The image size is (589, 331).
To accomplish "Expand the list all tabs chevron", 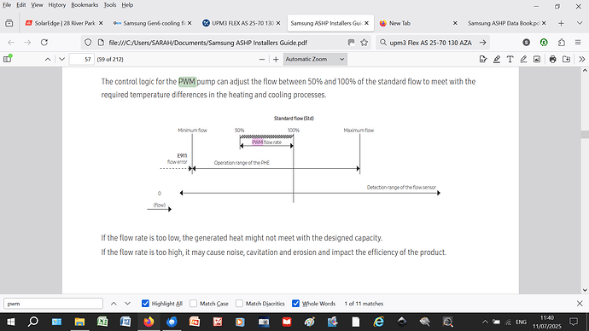I will 580,23.
